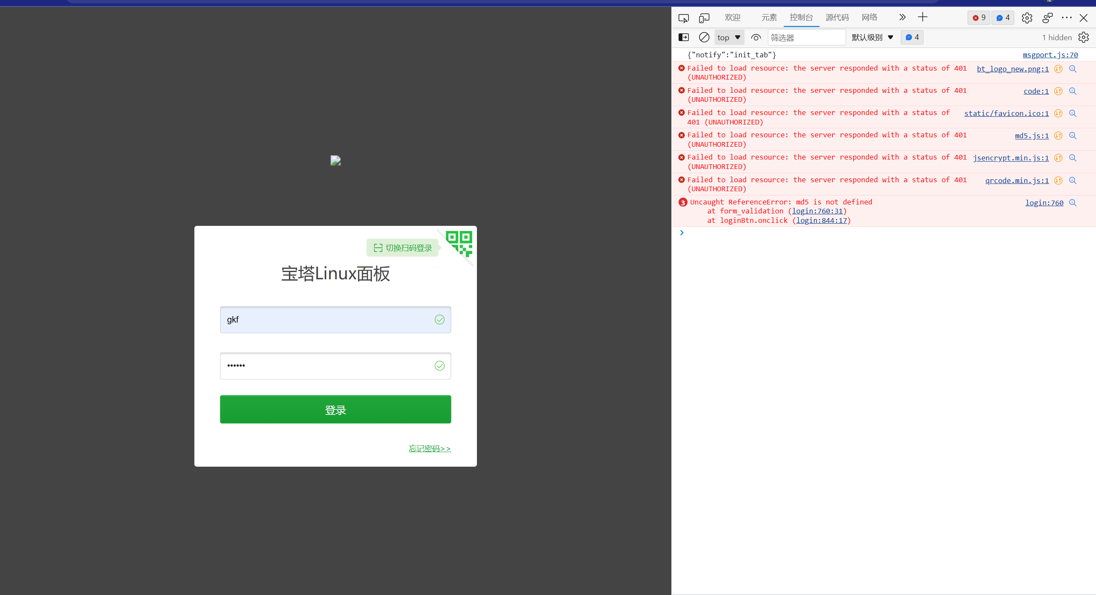Viewport: 1096px width, 595px height.
Task: Open qrcode.min.js:1 source link
Action: [x=1017, y=181]
